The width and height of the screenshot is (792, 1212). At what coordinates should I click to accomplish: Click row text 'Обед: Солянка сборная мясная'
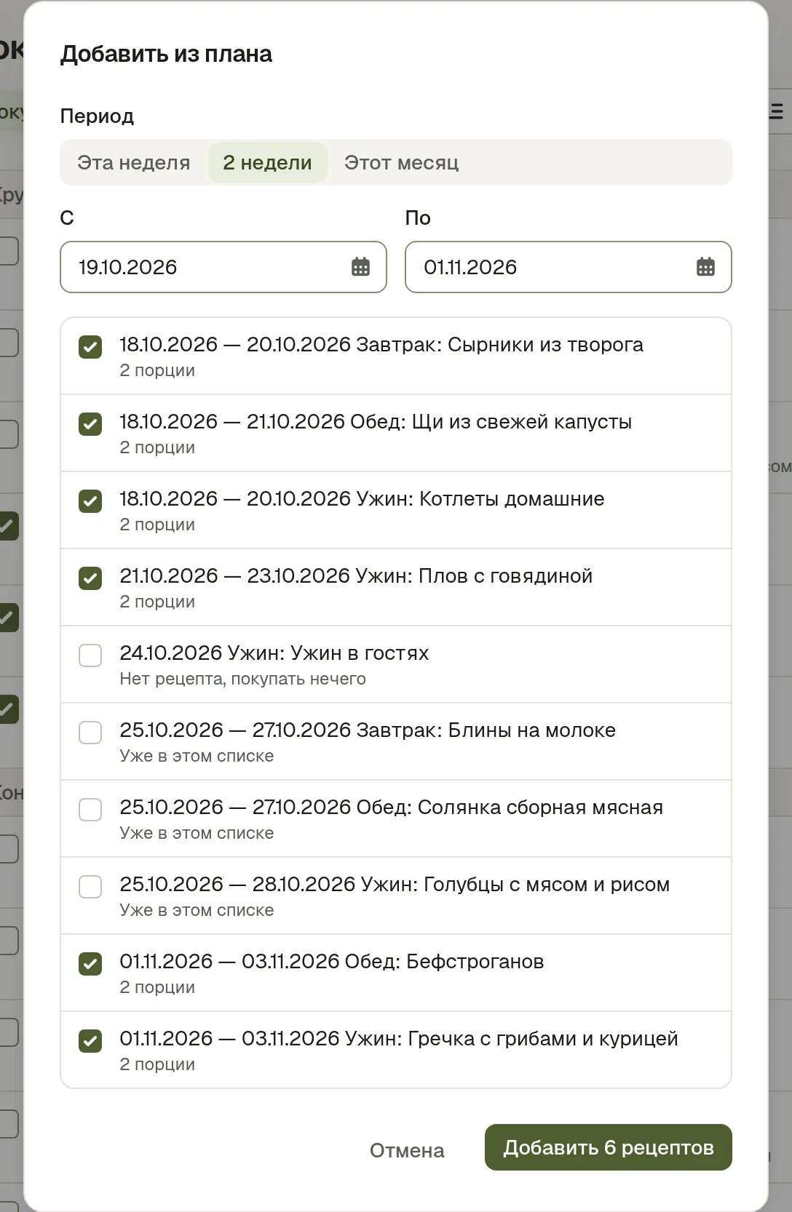click(510, 808)
